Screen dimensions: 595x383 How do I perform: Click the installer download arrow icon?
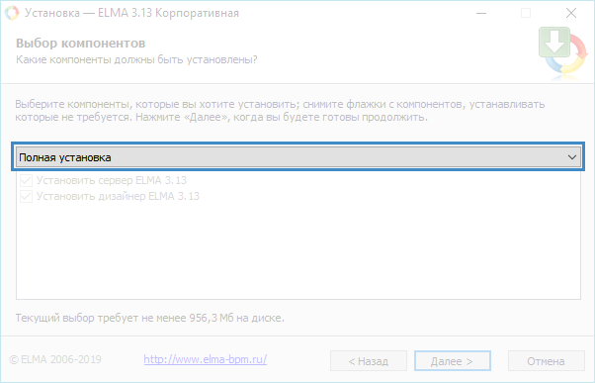tap(562, 52)
